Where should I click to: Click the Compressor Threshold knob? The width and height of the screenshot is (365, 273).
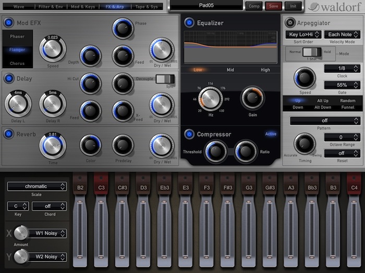215,151
